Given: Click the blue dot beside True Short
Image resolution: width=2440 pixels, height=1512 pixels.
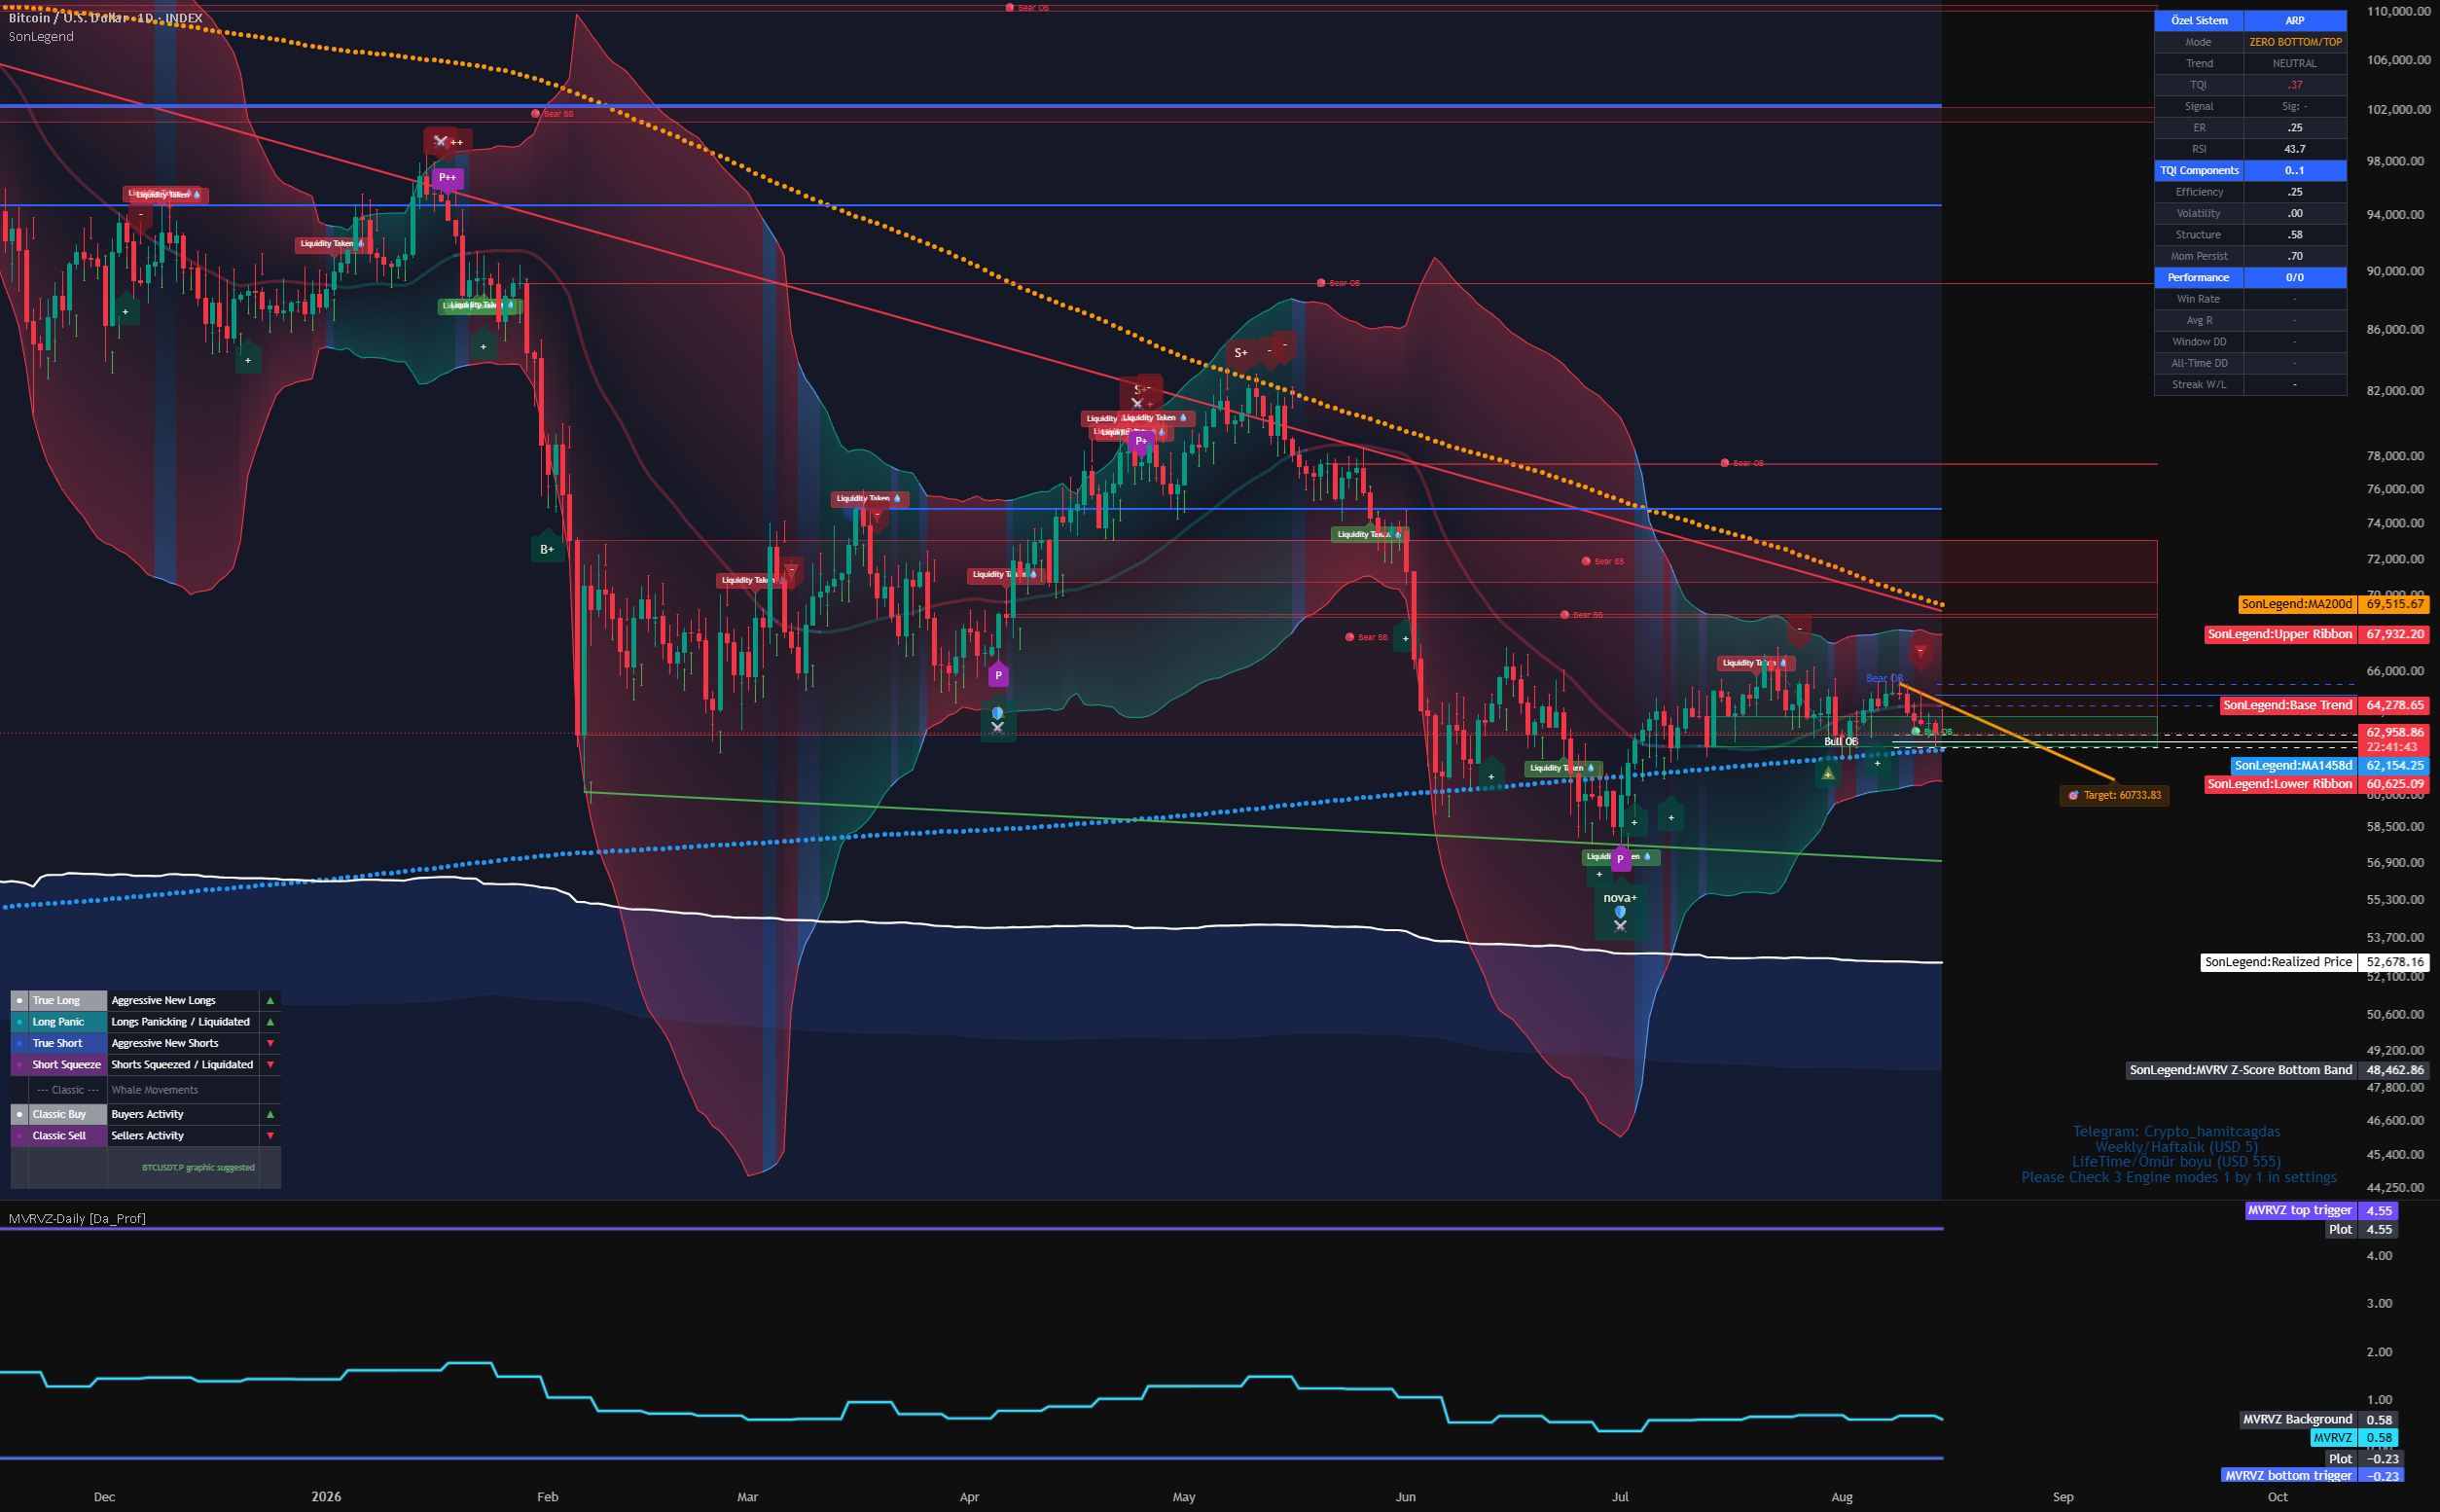Looking at the screenshot, I should coord(19,1043).
